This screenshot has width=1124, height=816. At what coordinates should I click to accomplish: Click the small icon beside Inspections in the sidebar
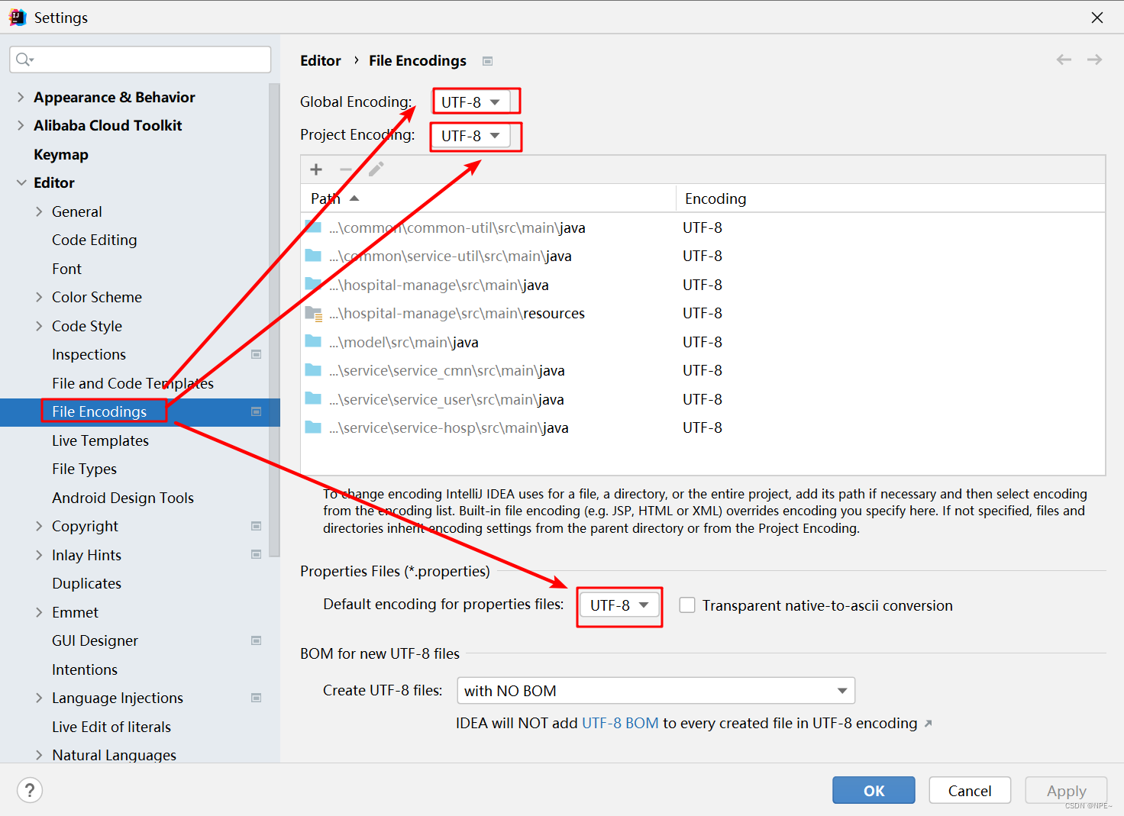click(x=256, y=354)
